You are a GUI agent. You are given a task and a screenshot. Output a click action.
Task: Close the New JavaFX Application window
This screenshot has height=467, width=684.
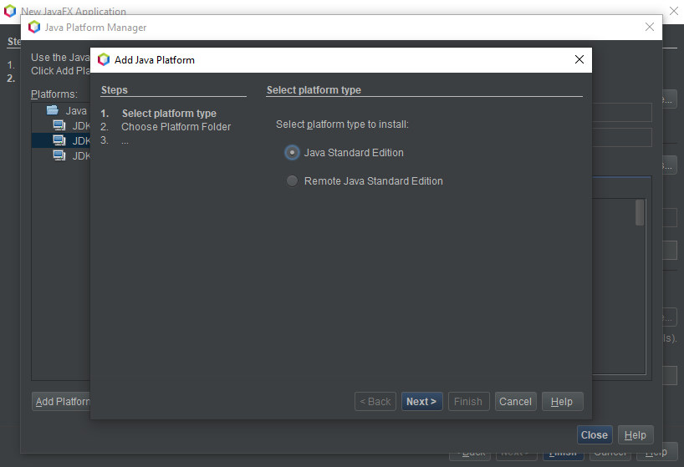click(674, 11)
